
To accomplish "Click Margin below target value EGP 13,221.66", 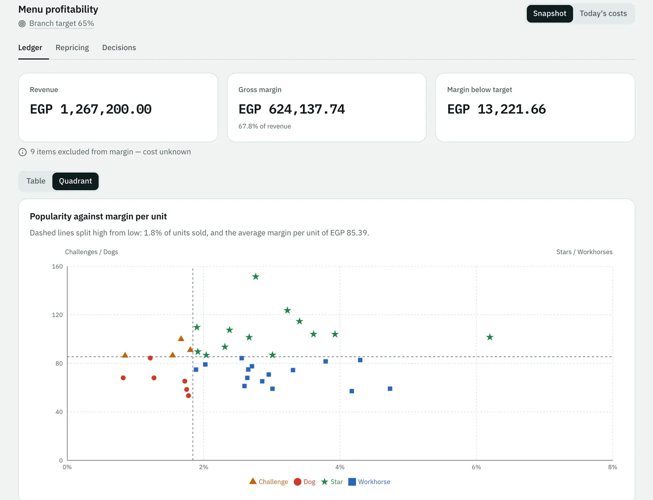I will pyautogui.click(x=497, y=109).
